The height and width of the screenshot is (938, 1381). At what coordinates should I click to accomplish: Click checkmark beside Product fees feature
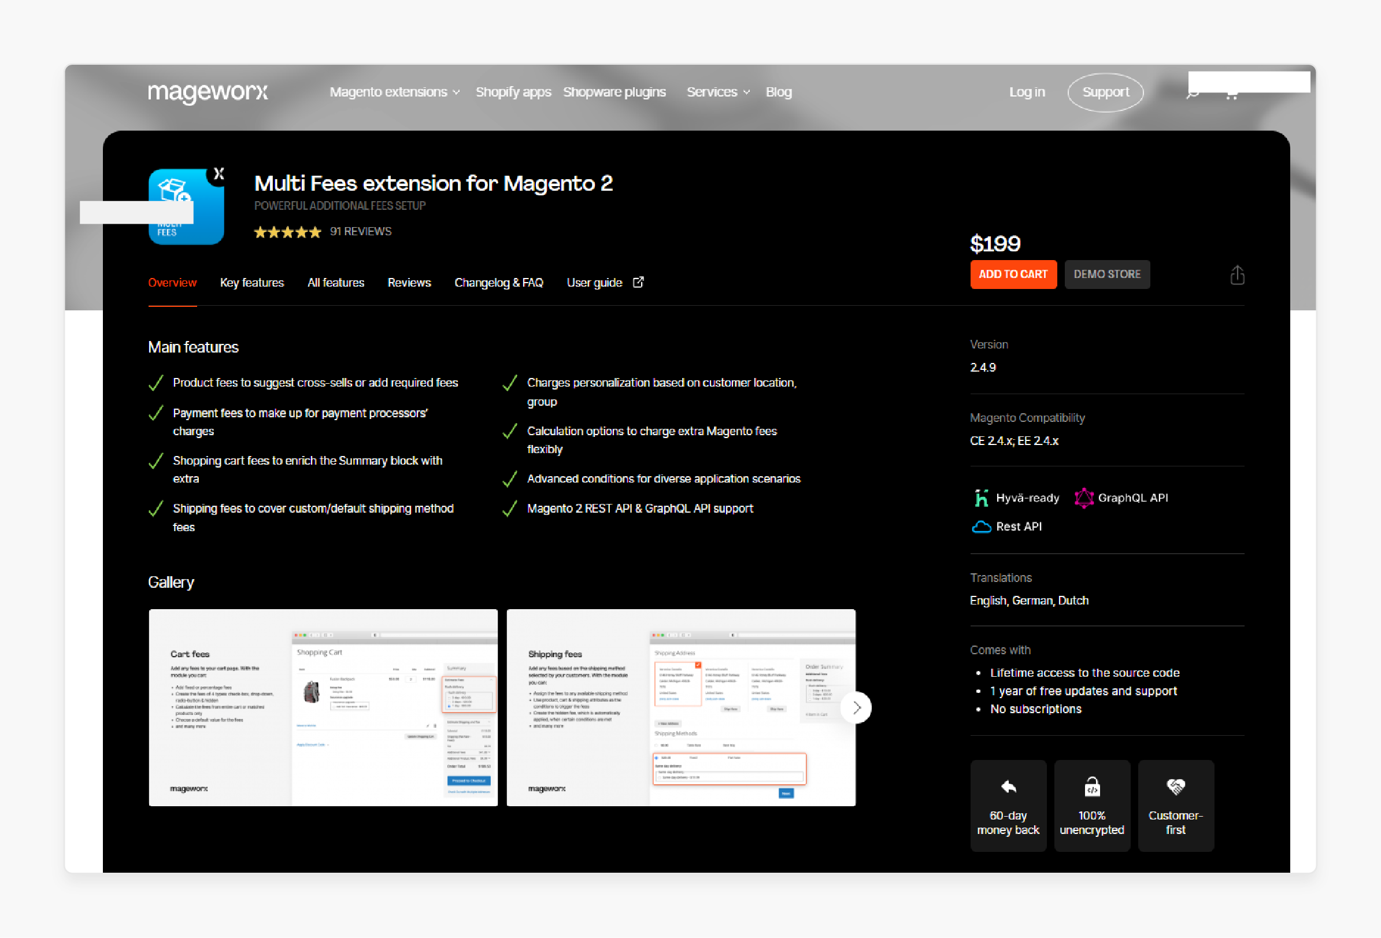155,383
